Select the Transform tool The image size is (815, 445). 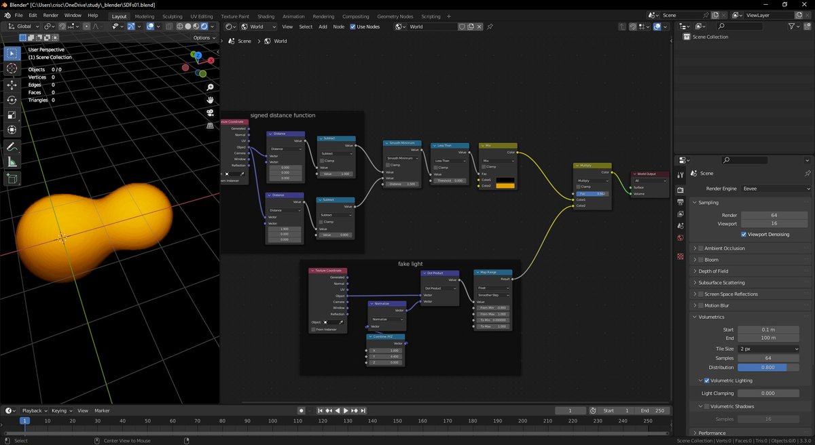[x=12, y=130]
